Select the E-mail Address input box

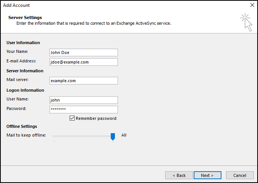point(84,62)
